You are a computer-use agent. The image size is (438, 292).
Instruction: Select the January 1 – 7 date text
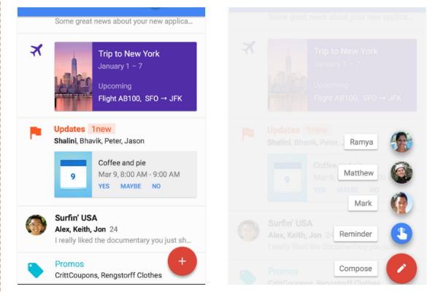tap(120, 66)
